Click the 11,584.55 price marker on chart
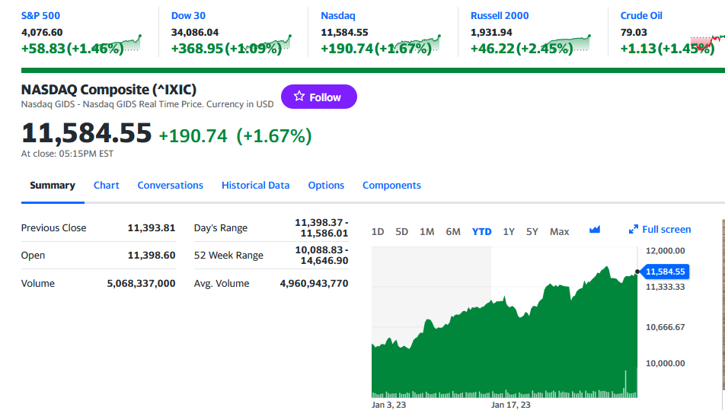The image size is (725, 410). [x=665, y=272]
